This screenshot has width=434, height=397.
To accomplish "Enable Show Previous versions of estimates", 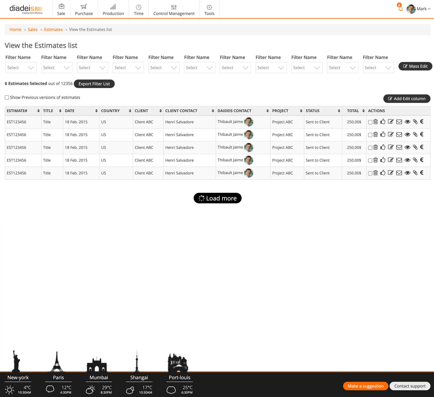I will (7, 98).
